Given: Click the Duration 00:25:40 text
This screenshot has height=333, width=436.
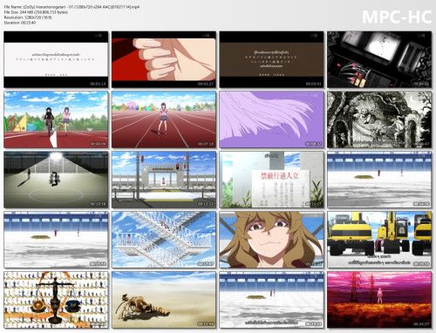Looking at the screenshot, I should (20, 23).
